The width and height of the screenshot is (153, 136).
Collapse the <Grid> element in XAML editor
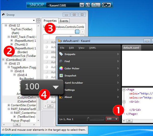[124, 102]
